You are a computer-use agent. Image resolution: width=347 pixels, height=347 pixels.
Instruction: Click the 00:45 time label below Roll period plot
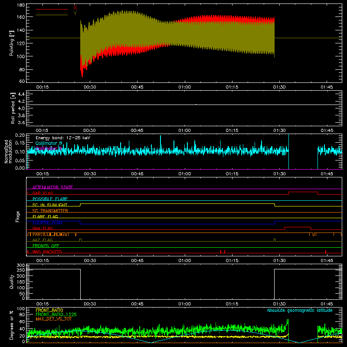click(137, 131)
